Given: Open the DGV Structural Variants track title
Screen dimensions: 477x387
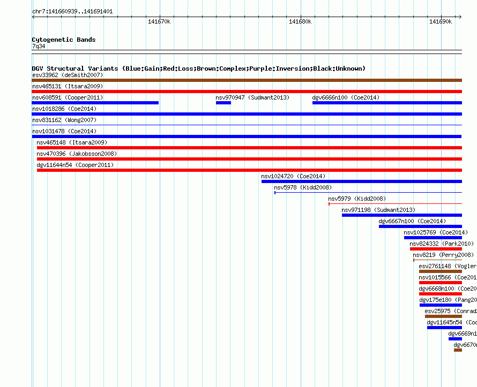Looking at the screenshot, I should [x=198, y=69].
